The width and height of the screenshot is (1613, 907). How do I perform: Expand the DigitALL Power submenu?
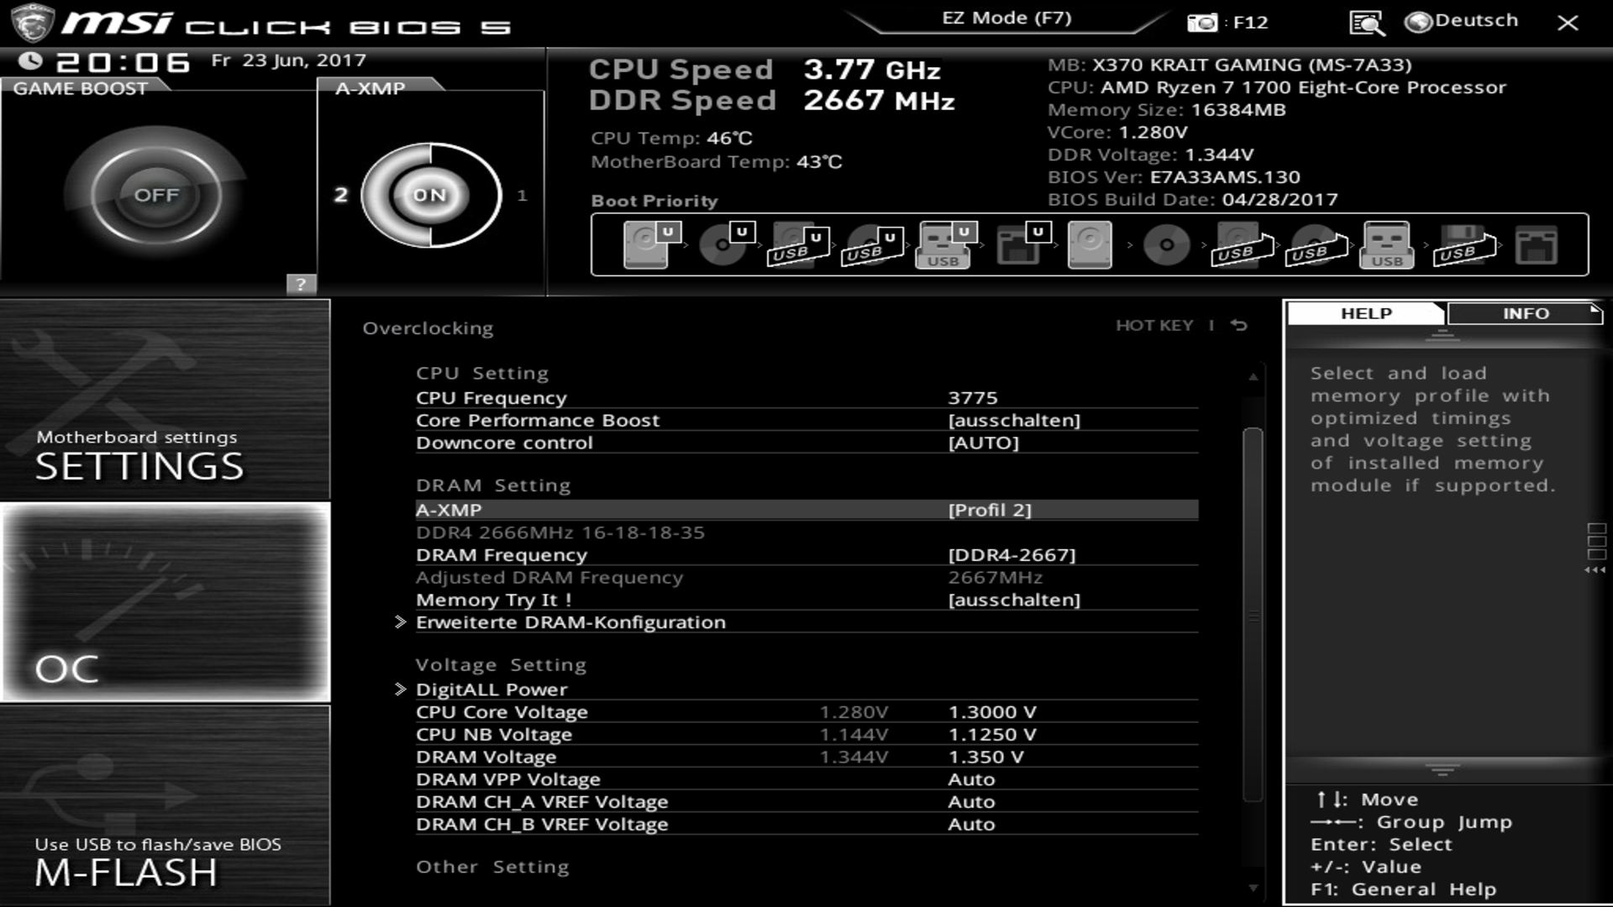491,689
